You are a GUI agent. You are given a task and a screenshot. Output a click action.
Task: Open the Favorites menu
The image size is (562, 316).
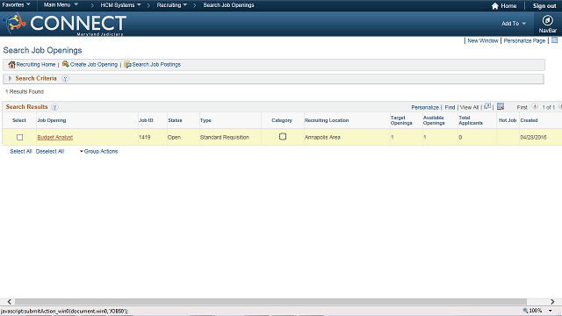(x=16, y=4)
